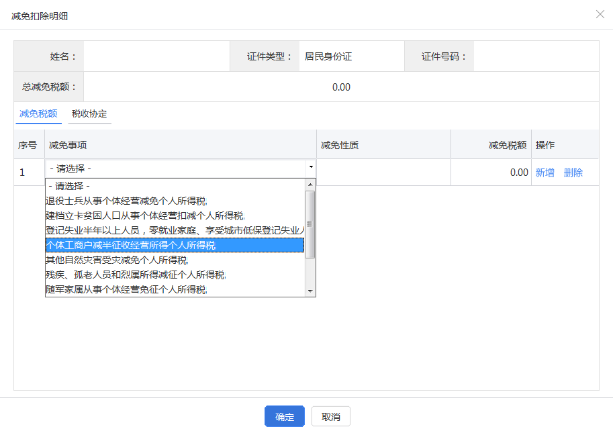Click the 总减免税额 value 0.00

click(341, 87)
